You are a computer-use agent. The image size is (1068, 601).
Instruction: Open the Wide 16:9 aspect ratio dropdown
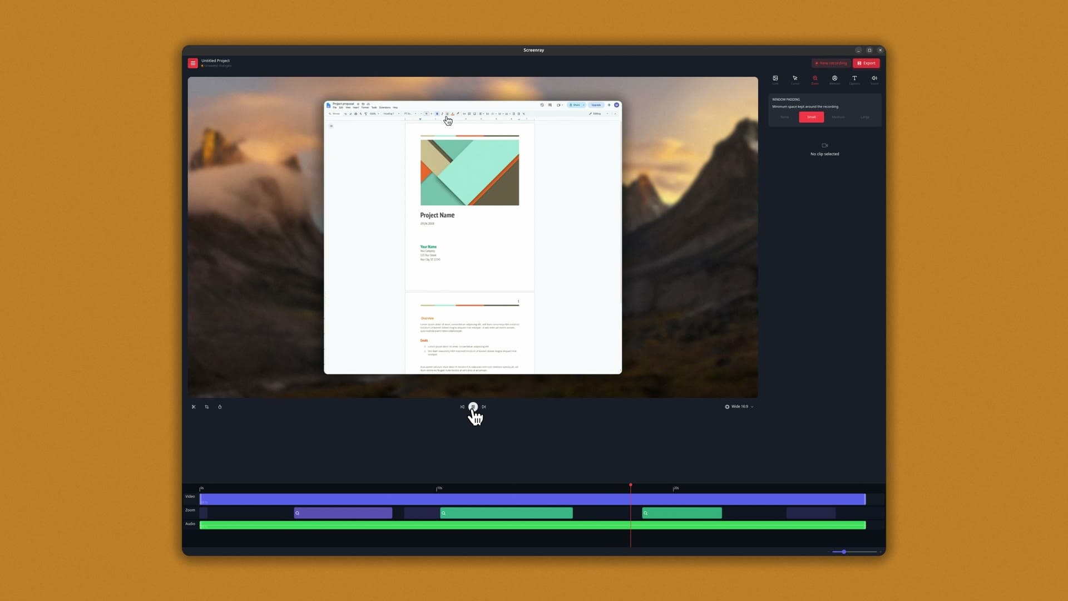(739, 407)
